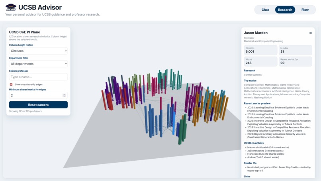
Task: Click coauthor Mahnoosh Alizadeh entry
Action: pyautogui.click(x=268, y=148)
